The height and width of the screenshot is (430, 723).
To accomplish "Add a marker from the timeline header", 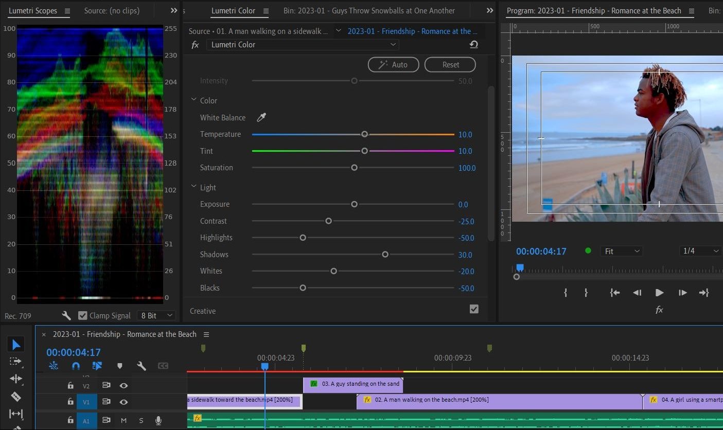I will [120, 366].
